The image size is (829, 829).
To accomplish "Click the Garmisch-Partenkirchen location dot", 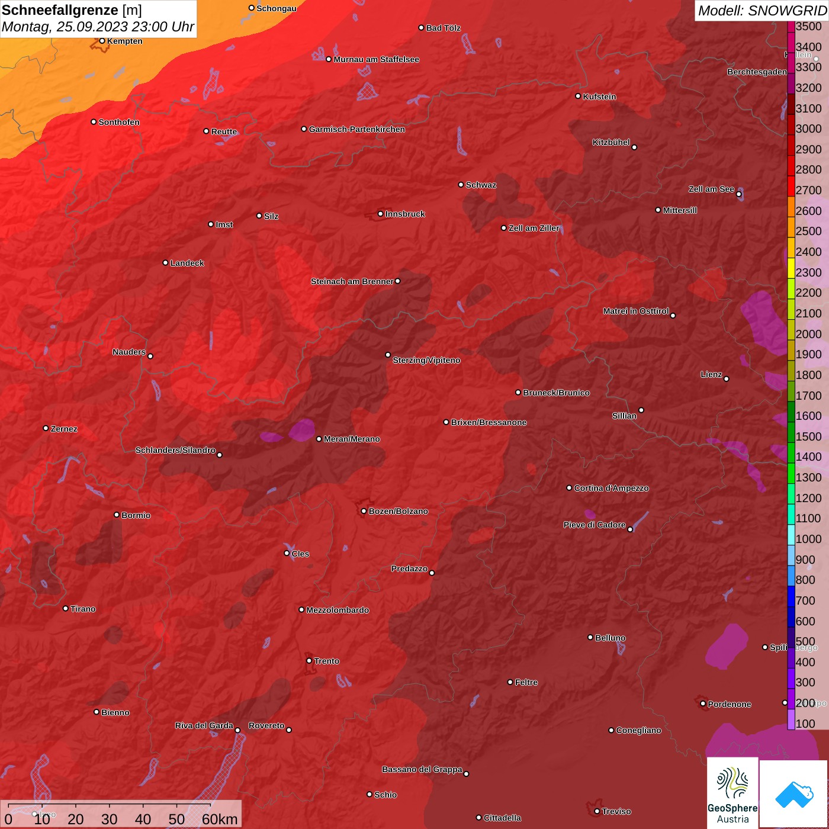I will [304, 129].
